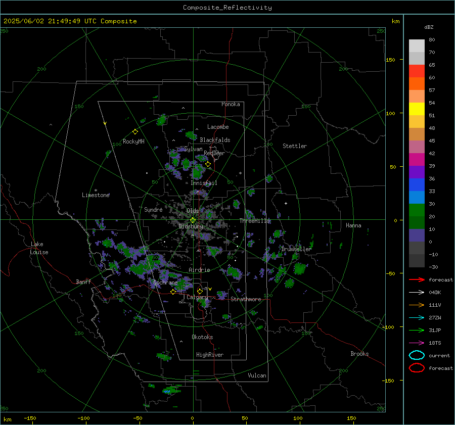Viewport: 455px width, 425px height.
Task: Click the ThreeHills label on map
Action: coord(254,221)
